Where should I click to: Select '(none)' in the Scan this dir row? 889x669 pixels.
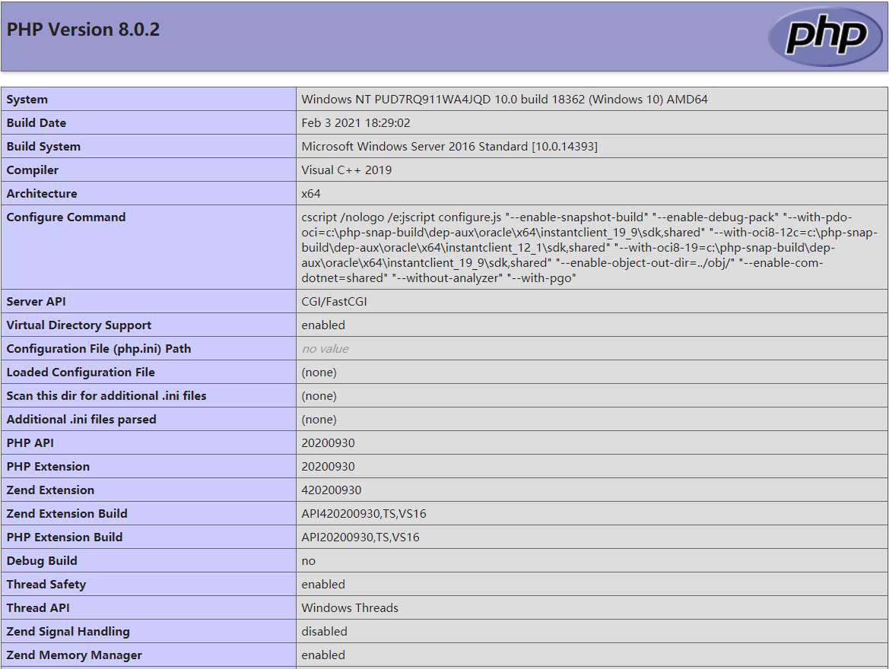tap(319, 396)
